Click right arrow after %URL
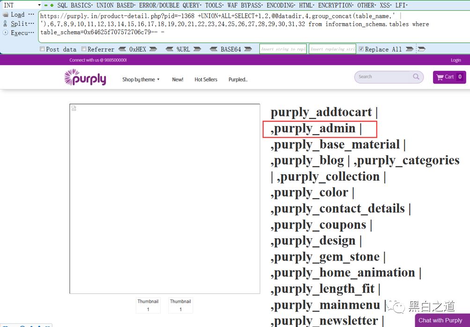470x327 pixels. pos(197,49)
